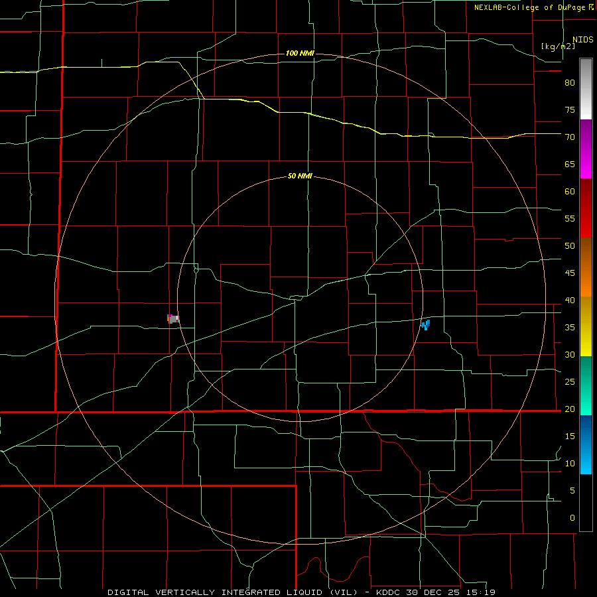Click the blue VIL echo east of radar

tap(426, 325)
